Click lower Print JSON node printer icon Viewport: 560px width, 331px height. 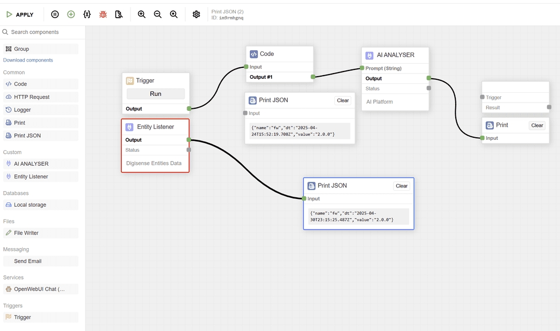pyautogui.click(x=312, y=186)
